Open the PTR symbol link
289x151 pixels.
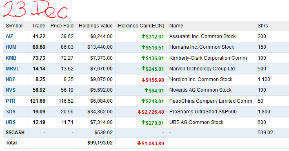coord(11,101)
